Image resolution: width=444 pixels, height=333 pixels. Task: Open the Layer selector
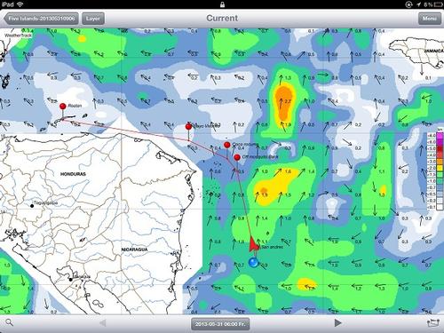pos(93,19)
